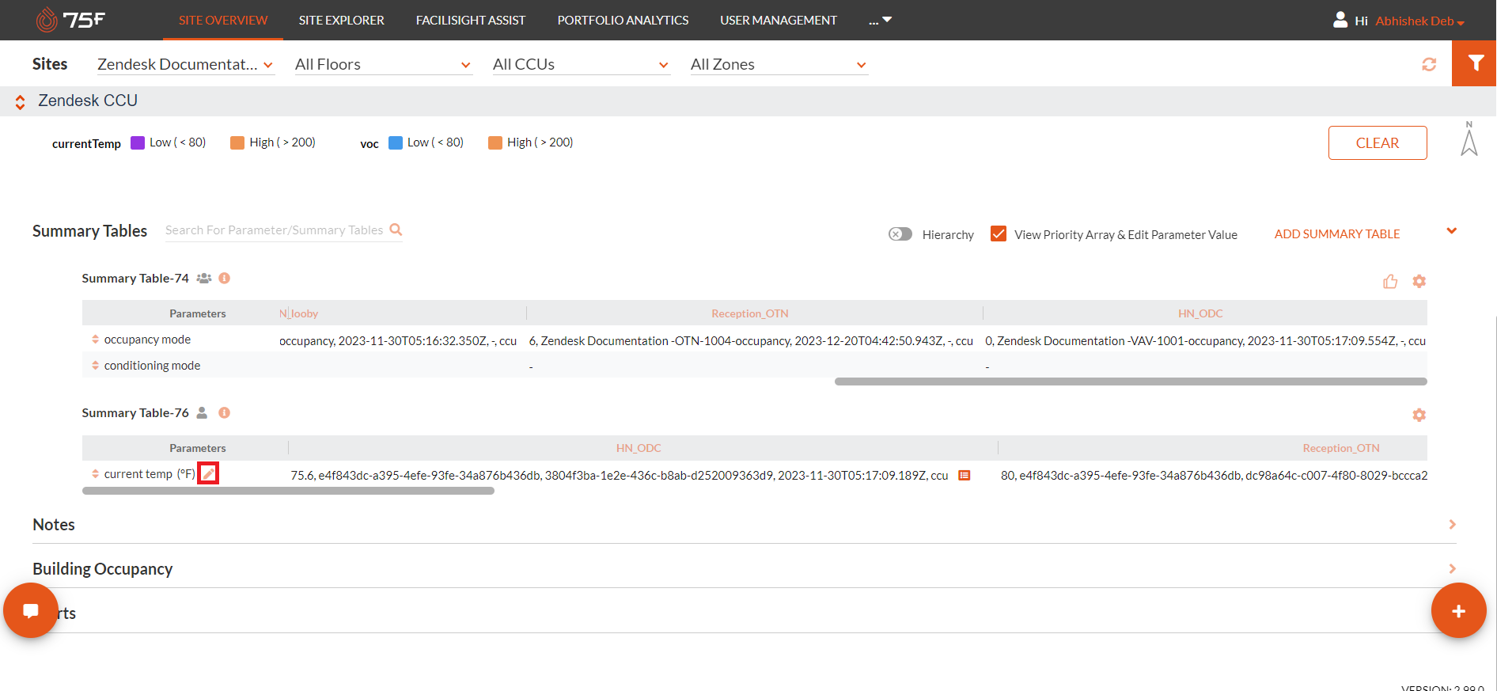Click Reception_OTN header in Summary Table-74
The width and height of the screenshot is (1497, 691).
coord(750,313)
